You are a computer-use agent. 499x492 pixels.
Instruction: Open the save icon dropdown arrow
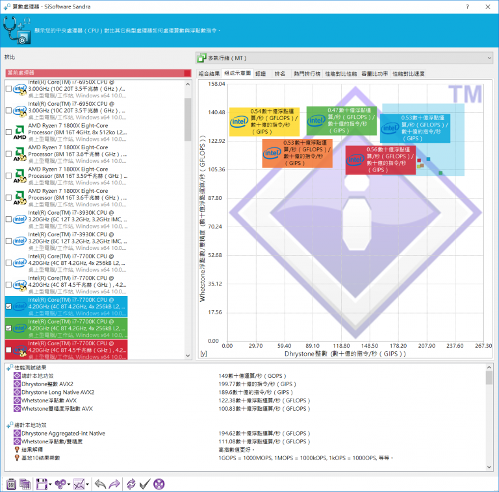(50, 484)
